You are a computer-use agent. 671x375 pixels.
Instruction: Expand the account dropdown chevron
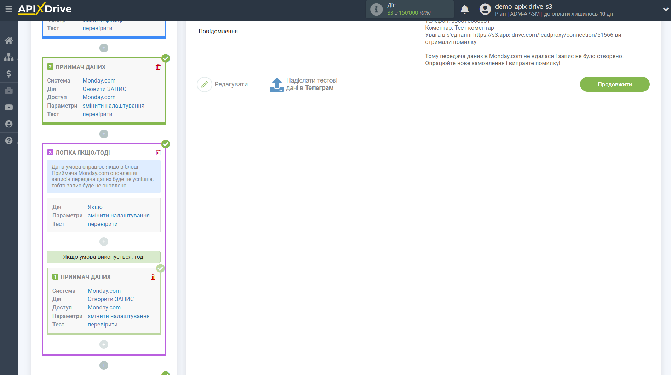[666, 10]
